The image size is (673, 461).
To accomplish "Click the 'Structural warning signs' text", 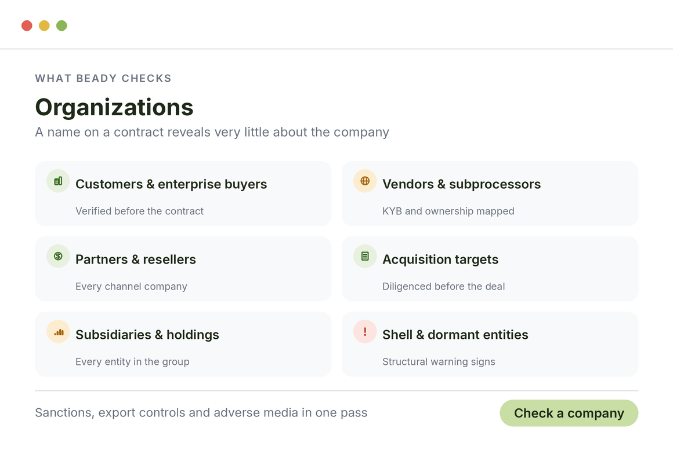I will coord(439,362).
